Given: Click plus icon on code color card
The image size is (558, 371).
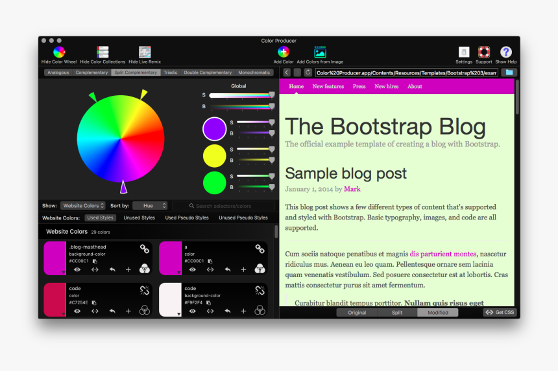Looking at the screenshot, I should point(128,311).
